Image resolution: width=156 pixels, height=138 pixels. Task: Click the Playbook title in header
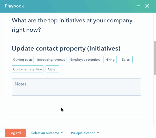(x=14, y=6)
